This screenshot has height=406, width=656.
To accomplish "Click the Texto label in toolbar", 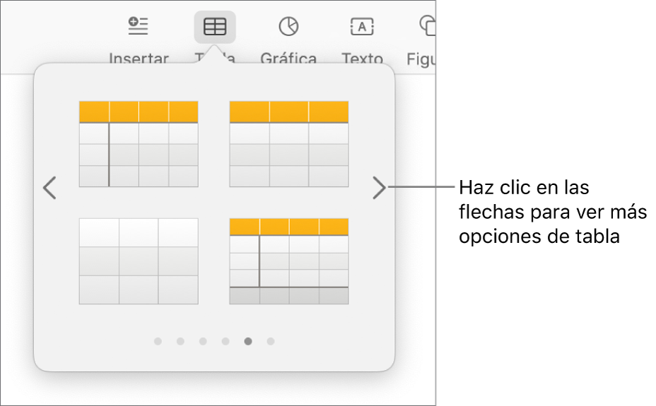I will [362, 58].
